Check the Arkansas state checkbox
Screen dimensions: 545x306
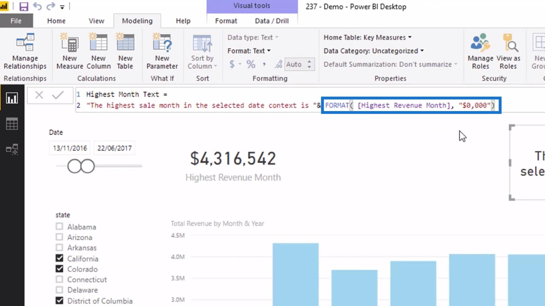tap(59, 247)
